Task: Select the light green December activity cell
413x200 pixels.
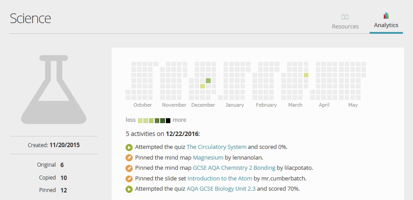Action: click(x=203, y=86)
